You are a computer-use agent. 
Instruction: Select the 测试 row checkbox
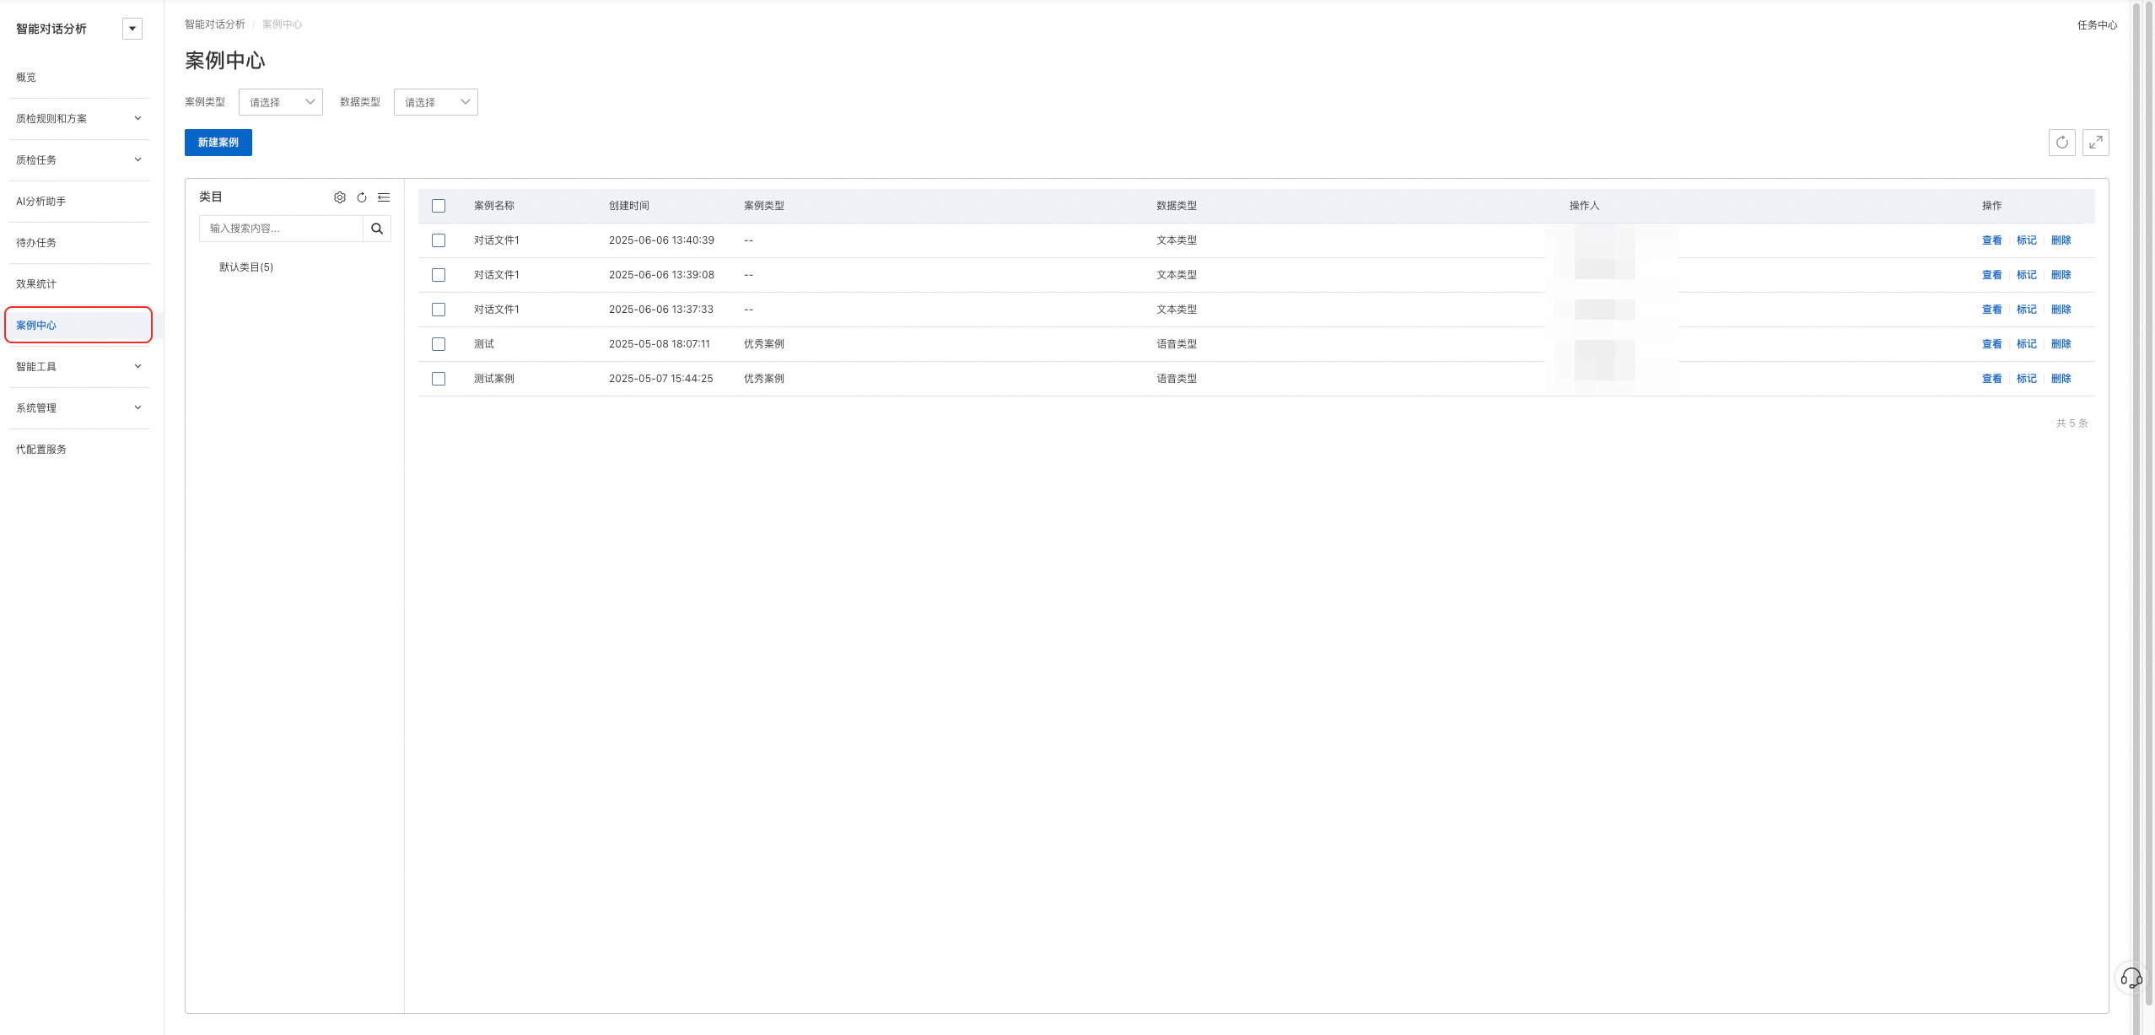tap(439, 344)
